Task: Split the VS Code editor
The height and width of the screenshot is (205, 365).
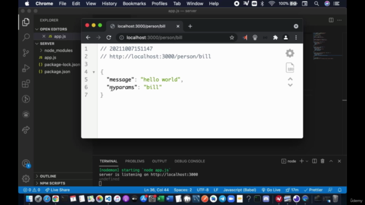Action: tap(331, 20)
